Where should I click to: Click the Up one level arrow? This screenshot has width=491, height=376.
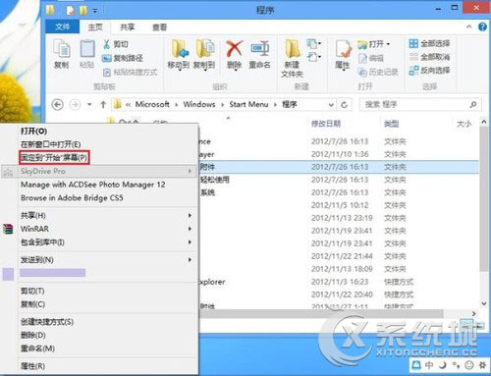[x=103, y=105]
